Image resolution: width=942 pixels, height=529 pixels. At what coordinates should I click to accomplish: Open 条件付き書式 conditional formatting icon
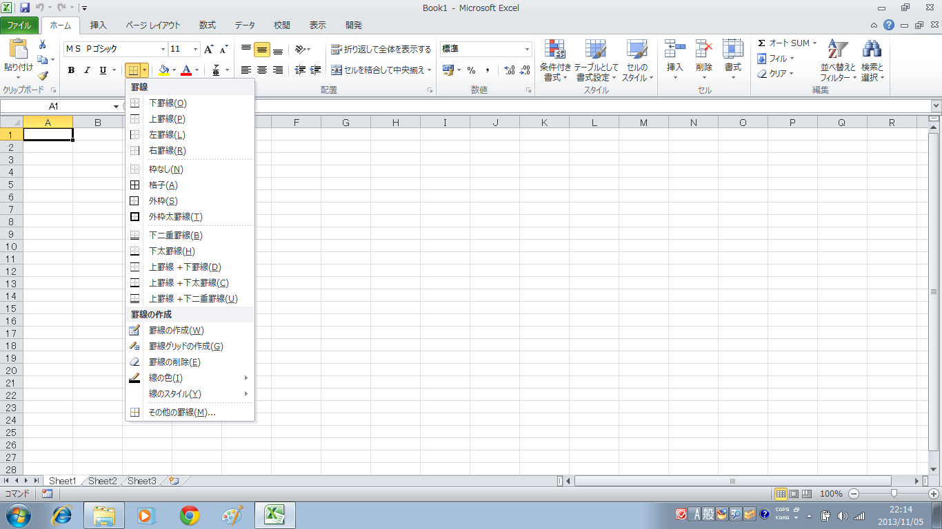(555, 61)
